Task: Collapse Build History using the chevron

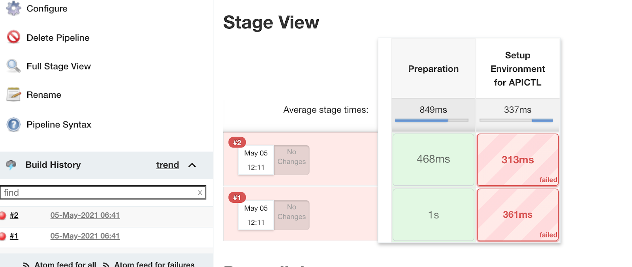Action: tap(192, 165)
